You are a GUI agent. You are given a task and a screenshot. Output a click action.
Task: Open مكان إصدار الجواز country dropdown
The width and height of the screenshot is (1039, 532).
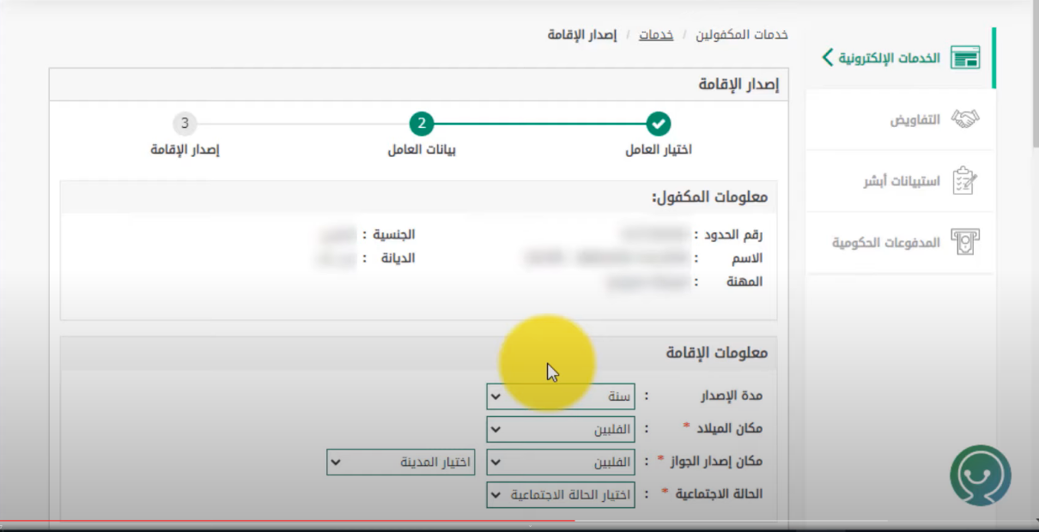561,462
